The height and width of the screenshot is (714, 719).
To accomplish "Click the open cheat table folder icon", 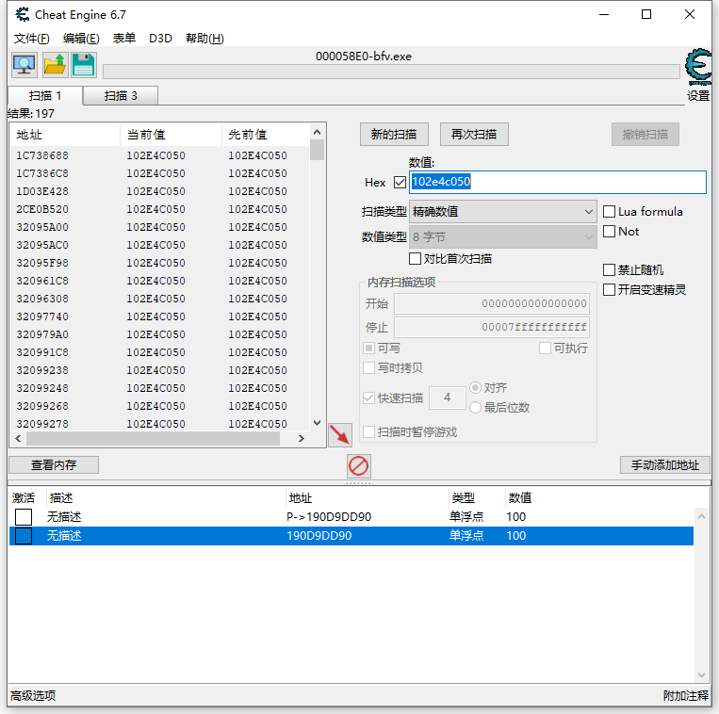I will pyautogui.click(x=55, y=65).
